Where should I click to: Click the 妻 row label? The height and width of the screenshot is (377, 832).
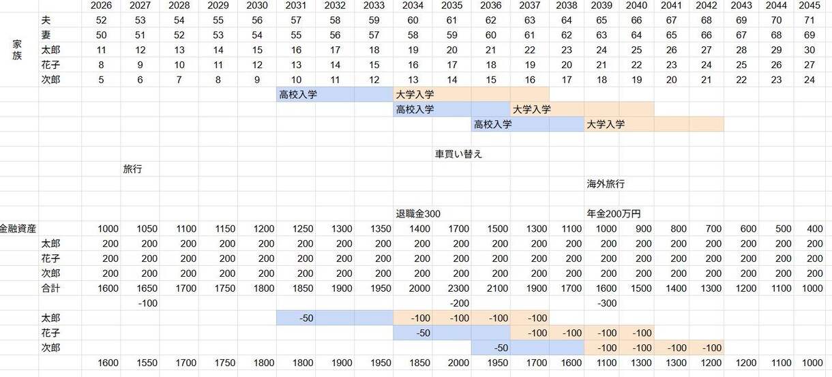(x=46, y=35)
